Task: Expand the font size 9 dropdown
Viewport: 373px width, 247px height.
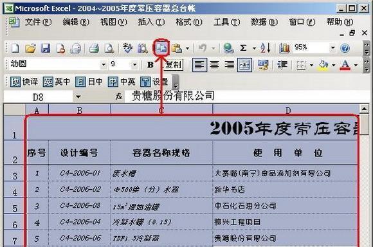Action: click(x=134, y=64)
